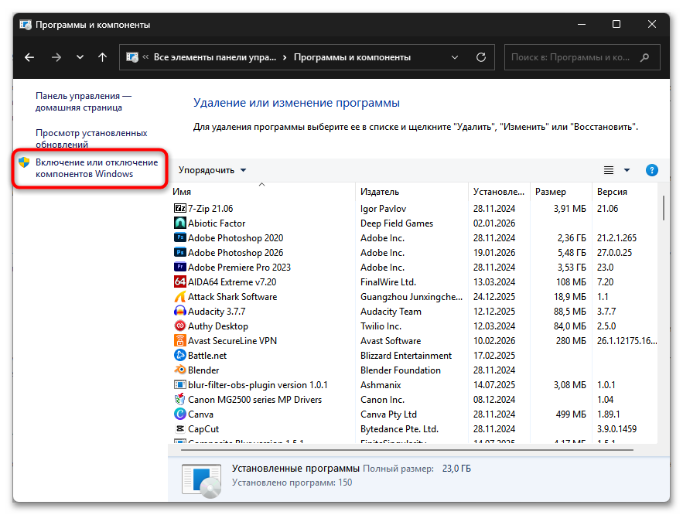Viewport: 683px width, 515px height.
Task: Click the Audacity 3.7.7 headphone icon
Action: [x=180, y=312]
